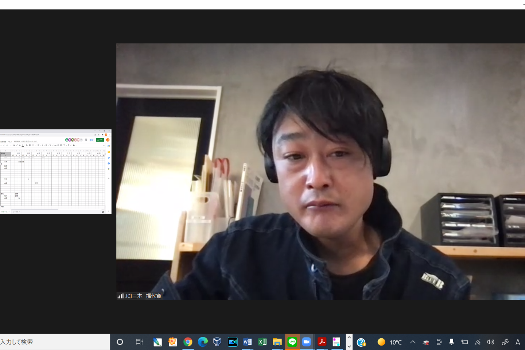Open Adobe Acrobat from the taskbar
The width and height of the screenshot is (525, 350).
pos(322,342)
